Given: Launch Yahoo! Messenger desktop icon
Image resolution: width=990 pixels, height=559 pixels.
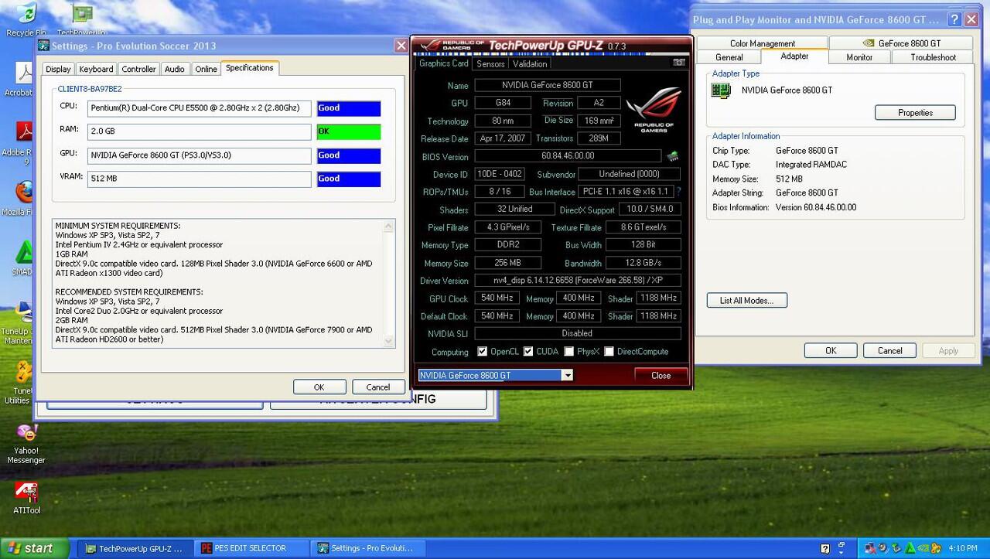Looking at the screenshot, I should [26, 444].
